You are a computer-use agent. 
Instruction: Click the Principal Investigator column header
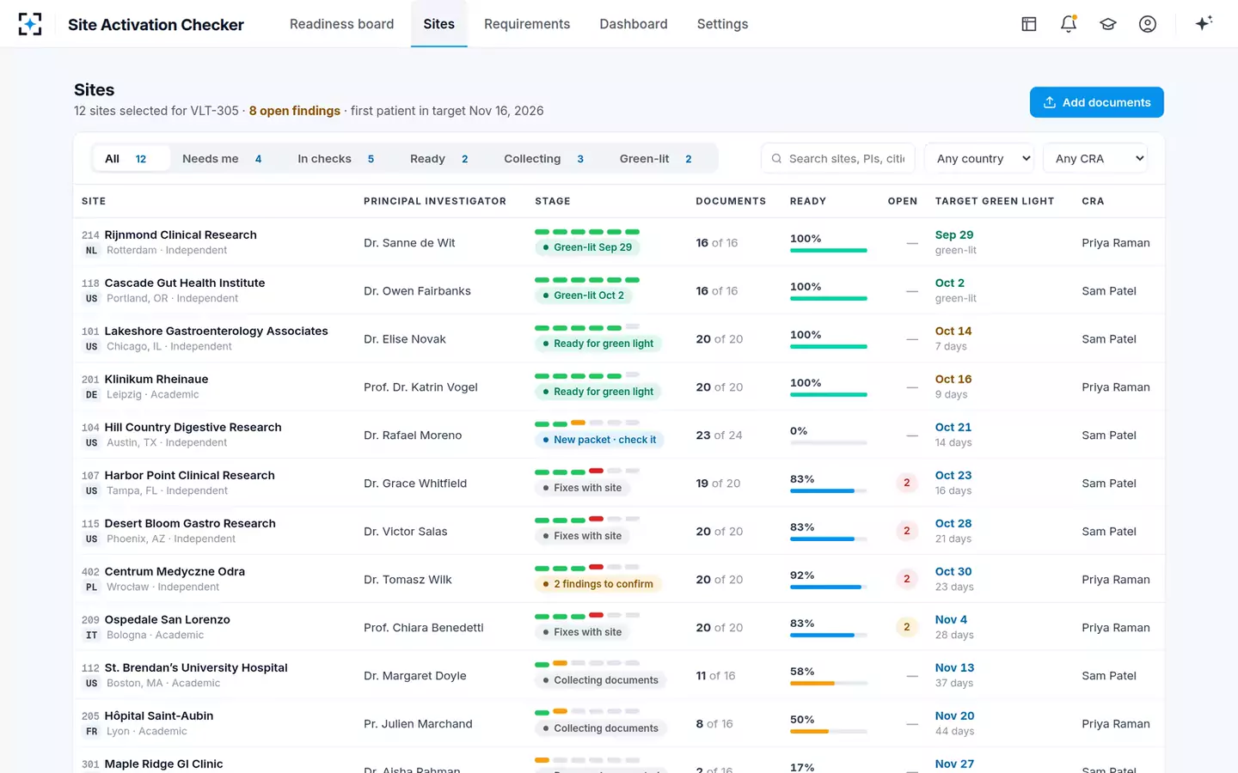(x=435, y=201)
